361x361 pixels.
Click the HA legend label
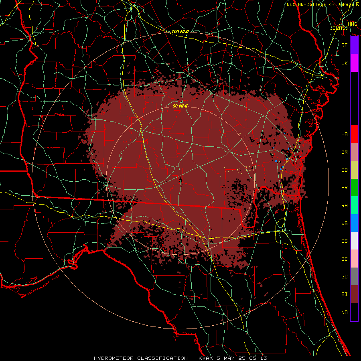[345, 134]
